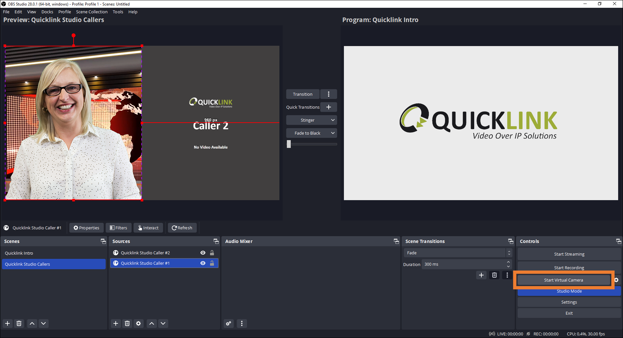Open the Profile menu
The image size is (623, 338).
coord(65,12)
